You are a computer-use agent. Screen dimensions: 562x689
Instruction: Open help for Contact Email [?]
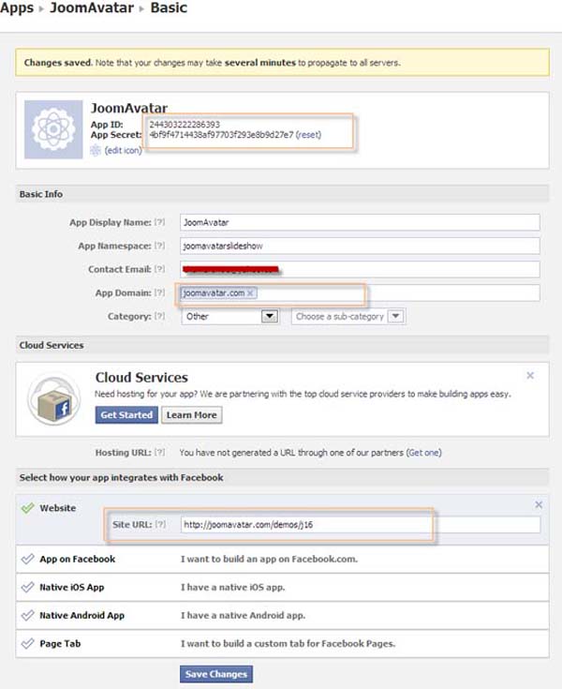[x=159, y=269]
